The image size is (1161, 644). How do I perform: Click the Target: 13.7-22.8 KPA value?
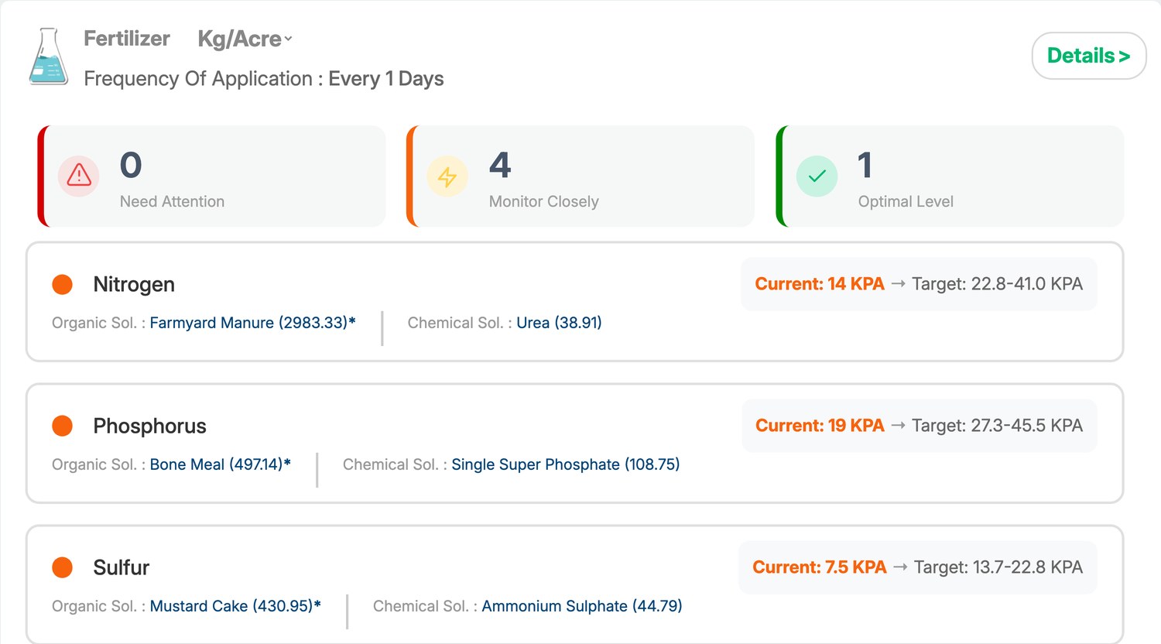pyautogui.click(x=998, y=567)
